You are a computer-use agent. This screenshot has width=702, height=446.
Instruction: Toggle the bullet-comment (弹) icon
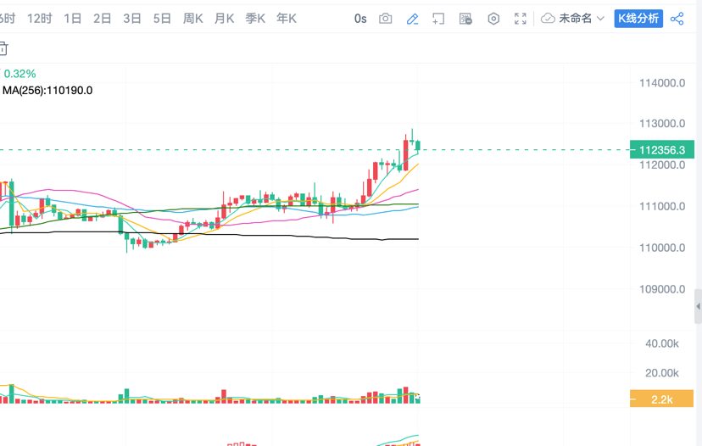pos(465,19)
